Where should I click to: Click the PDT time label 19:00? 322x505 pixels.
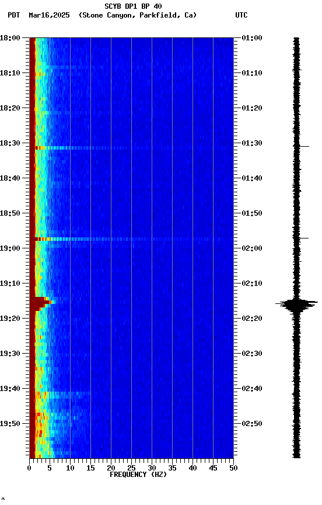10,248
